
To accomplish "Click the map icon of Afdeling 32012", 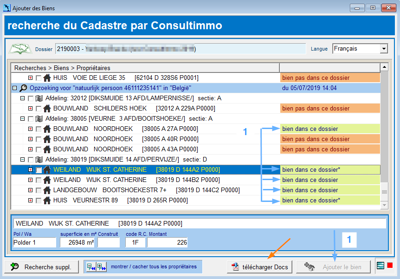I will point(39,98).
